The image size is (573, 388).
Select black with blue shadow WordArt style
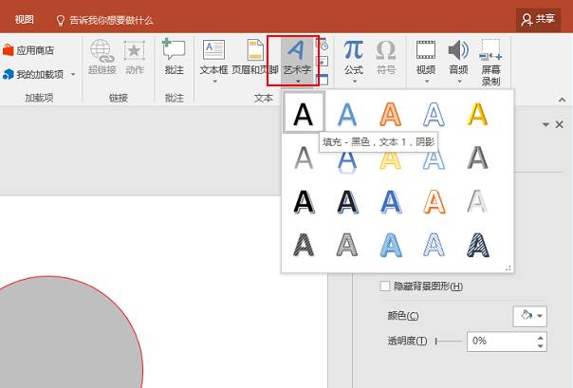[347, 201]
